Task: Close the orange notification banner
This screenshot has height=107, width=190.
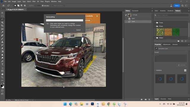Action: coord(97,16)
